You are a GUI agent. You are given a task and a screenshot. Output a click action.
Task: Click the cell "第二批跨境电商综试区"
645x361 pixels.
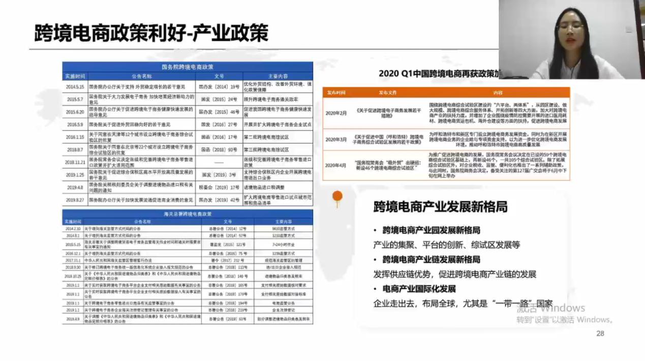tap(267, 137)
